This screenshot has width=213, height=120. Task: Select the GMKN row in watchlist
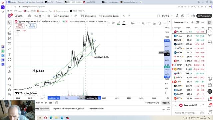189,44
